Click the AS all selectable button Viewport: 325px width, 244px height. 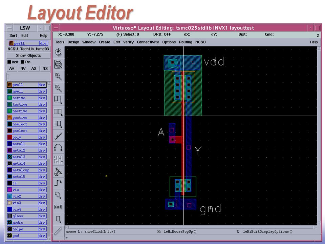[34, 69]
